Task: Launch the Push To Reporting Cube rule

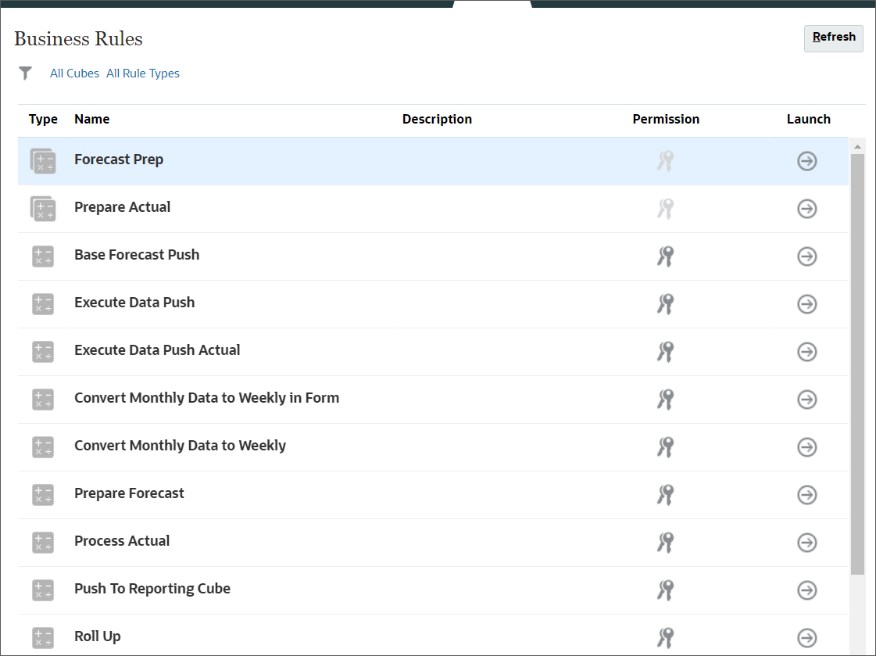Action: 806,590
